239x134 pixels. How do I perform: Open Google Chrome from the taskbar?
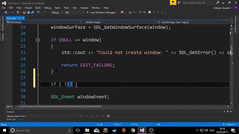(133, 130)
